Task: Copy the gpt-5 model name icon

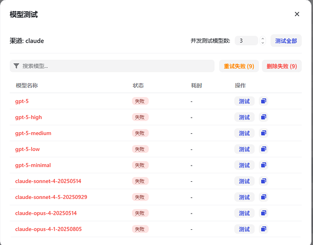Action: tap(264, 101)
